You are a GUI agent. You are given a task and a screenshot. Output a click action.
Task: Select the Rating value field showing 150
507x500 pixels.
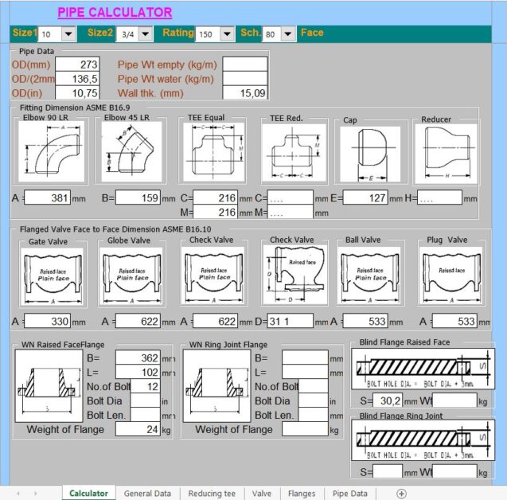[208, 34]
